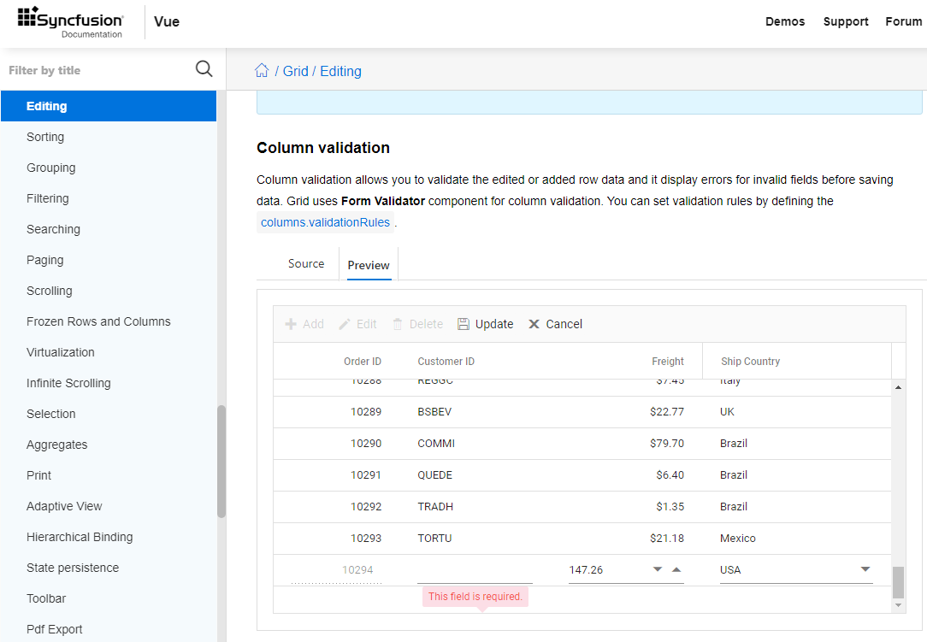Click the disabled Add toolbar button

[x=304, y=324]
